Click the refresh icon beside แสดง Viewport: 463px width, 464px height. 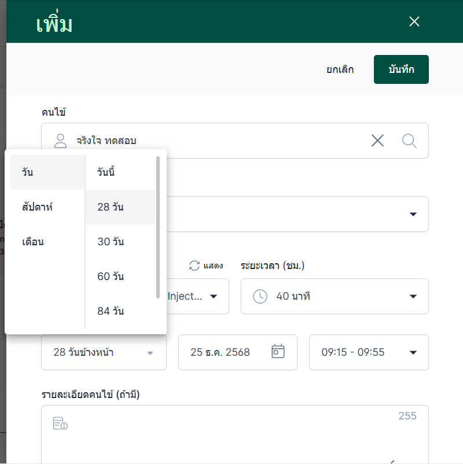tap(194, 266)
